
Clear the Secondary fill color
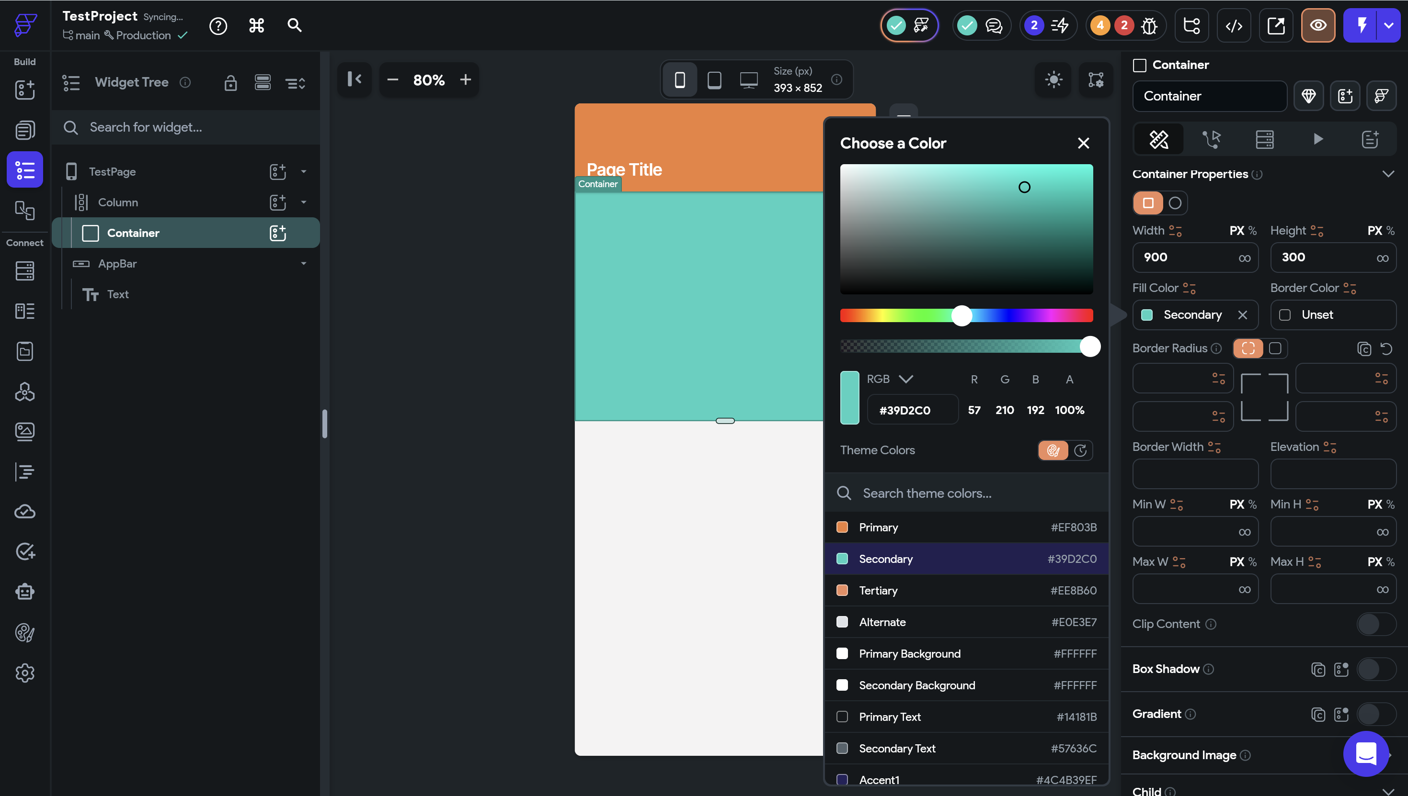point(1242,315)
